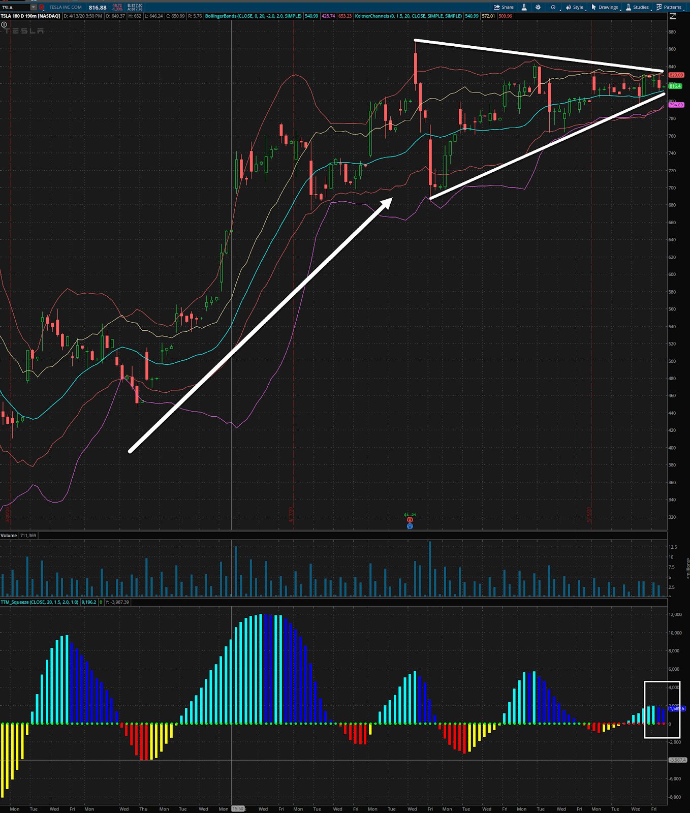Click the D: 4/13/20 3:50 PM date readout
This screenshot has height=813, width=690.
click(x=83, y=16)
